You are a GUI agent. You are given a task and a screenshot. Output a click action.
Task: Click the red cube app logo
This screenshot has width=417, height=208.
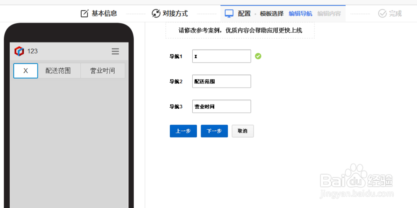click(x=19, y=51)
